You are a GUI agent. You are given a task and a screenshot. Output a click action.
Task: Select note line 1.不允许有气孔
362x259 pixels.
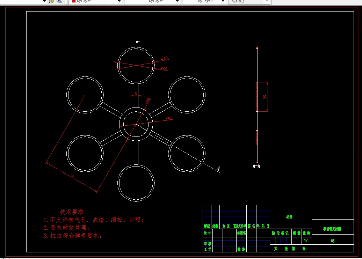click(x=94, y=220)
